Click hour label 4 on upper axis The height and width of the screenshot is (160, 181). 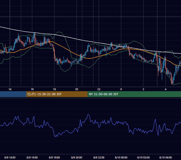(166, 89)
